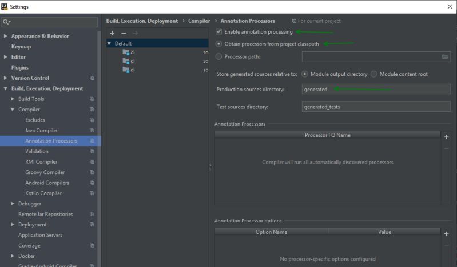This screenshot has height=267, width=457.
Task: Open the Plugins settings page
Action: tap(20, 67)
